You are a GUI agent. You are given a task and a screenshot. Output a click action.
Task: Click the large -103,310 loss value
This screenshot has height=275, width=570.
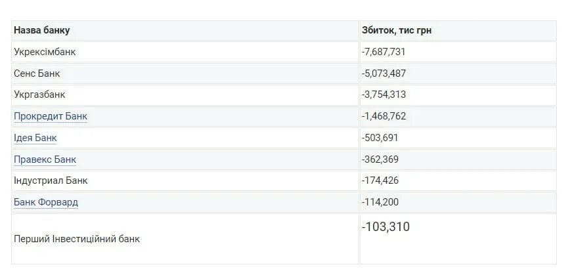coord(385,226)
